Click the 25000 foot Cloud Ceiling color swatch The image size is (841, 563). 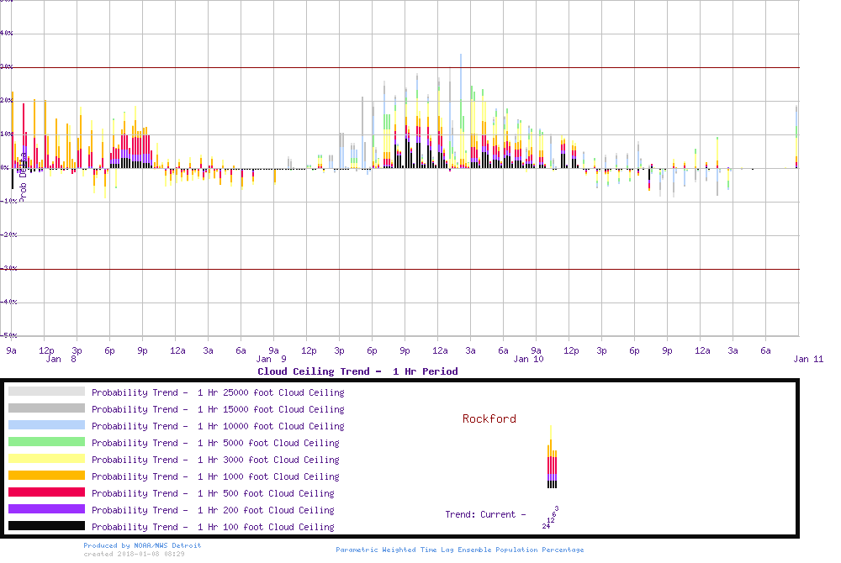click(x=46, y=392)
